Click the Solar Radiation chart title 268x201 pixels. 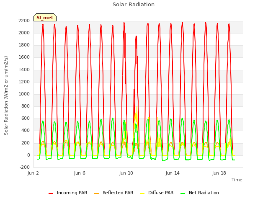(134, 5)
